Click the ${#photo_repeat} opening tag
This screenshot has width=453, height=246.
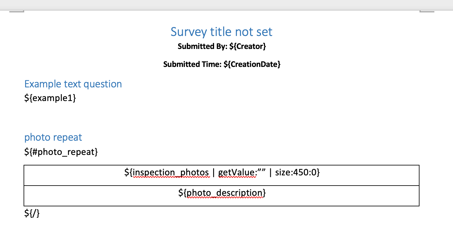[x=61, y=152]
